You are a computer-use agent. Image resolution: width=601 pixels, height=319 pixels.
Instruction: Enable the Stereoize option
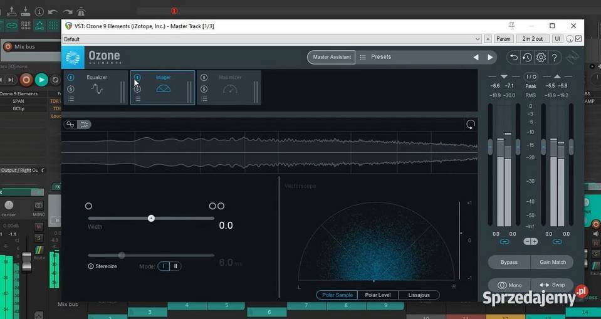click(x=102, y=266)
